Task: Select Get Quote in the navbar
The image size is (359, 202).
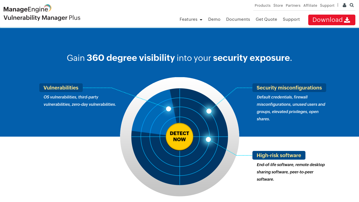Action: (266, 19)
